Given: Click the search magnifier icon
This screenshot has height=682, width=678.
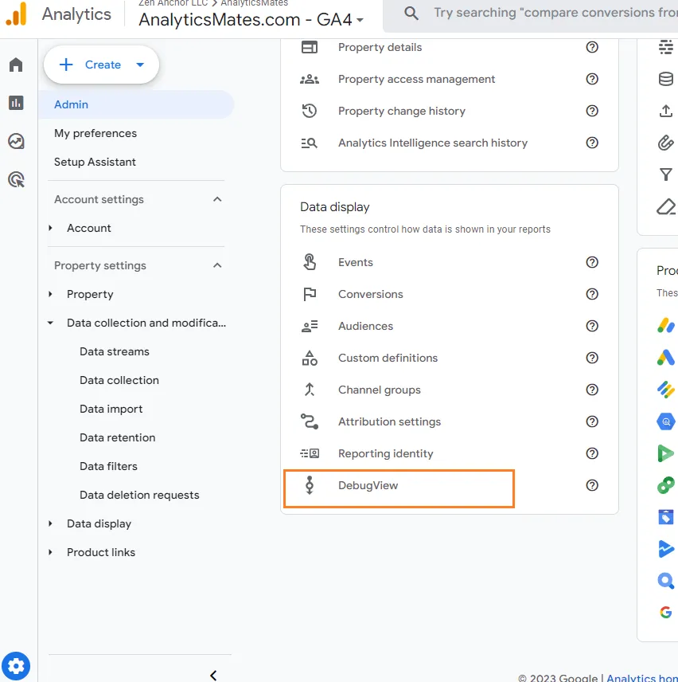Looking at the screenshot, I should (411, 13).
